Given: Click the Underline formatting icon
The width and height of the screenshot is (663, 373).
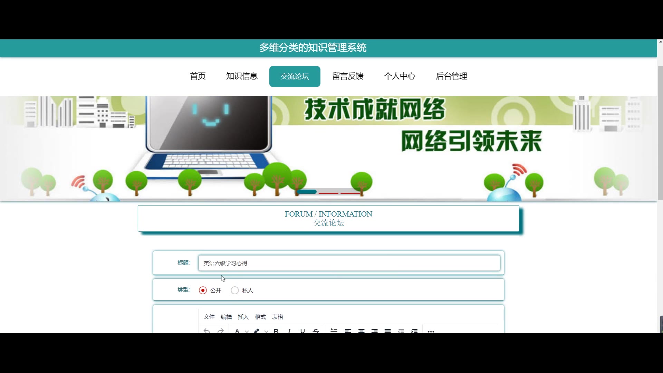Looking at the screenshot, I should coord(302,331).
